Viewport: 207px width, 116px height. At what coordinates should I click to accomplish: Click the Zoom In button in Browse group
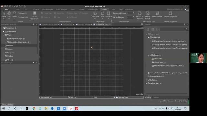22,13
